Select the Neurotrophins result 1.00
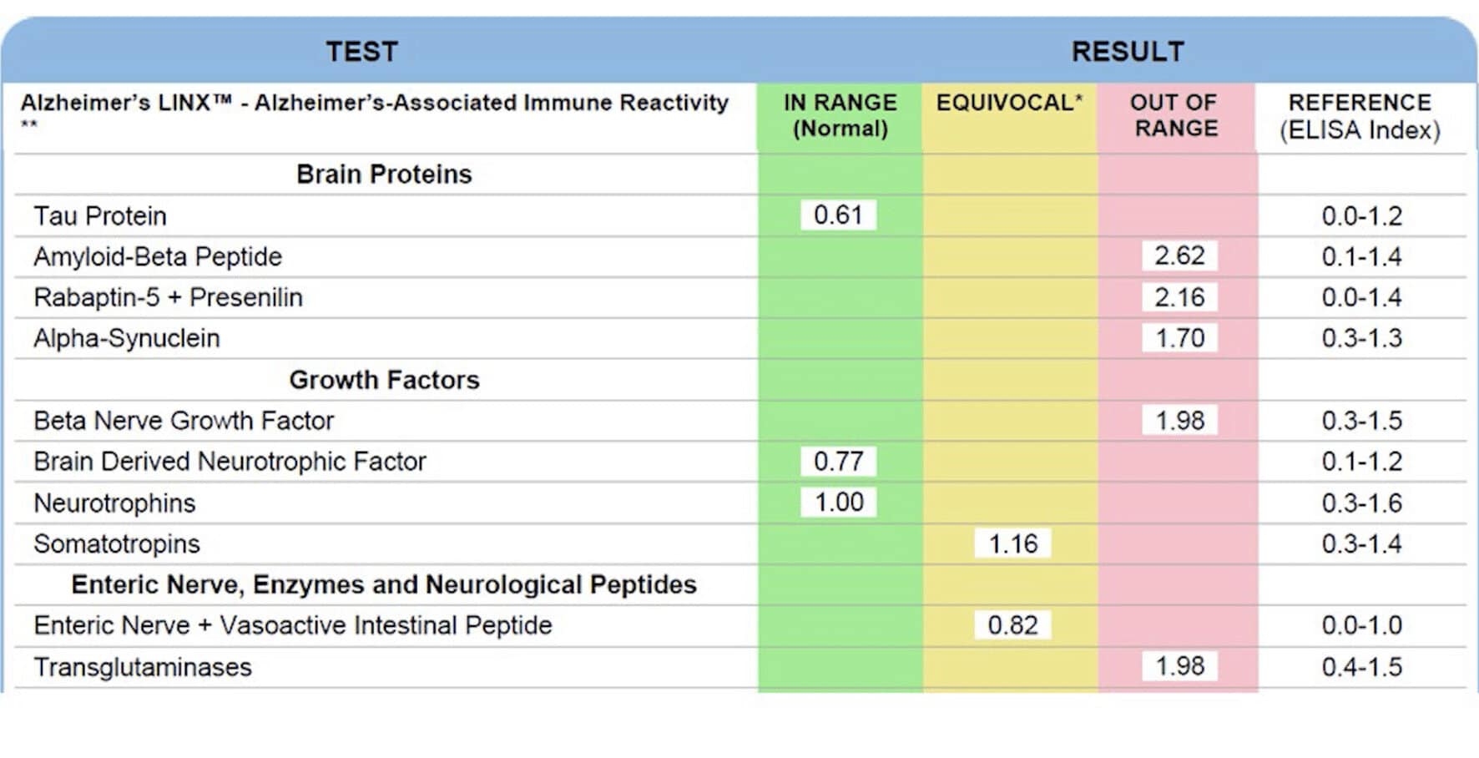 point(838,503)
